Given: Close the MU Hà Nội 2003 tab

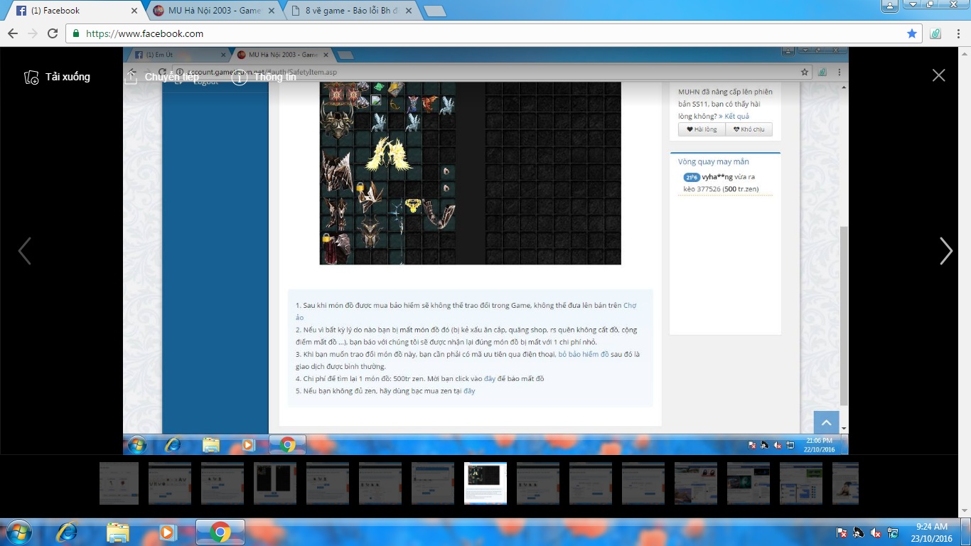Looking at the screenshot, I should click(272, 11).
